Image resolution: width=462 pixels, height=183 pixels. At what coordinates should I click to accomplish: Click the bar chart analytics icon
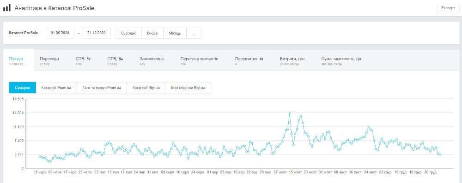click(7, 8)
